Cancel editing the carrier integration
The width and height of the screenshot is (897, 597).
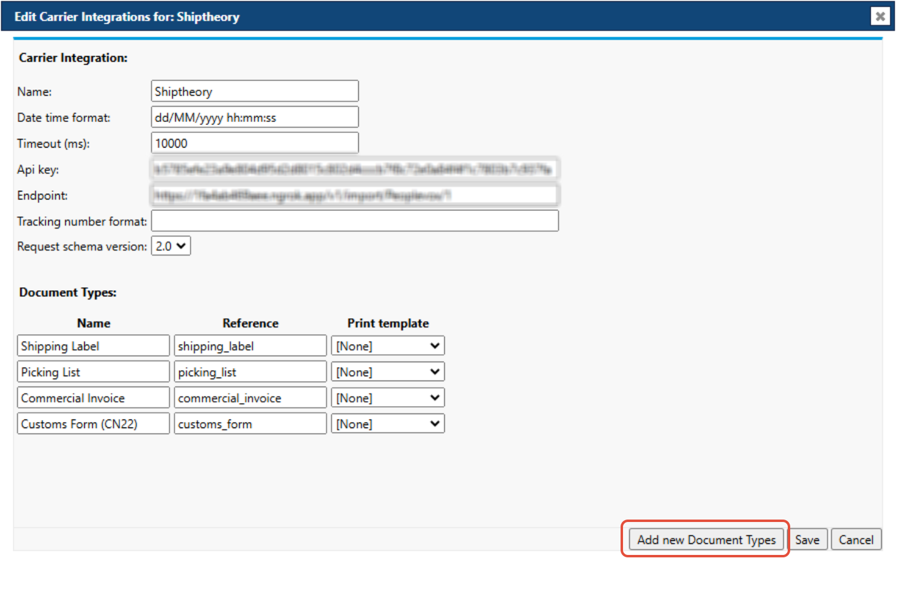click(x=856, y=540)
